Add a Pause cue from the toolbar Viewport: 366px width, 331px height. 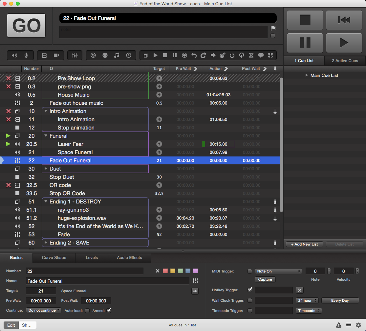[x=175, y=56]
